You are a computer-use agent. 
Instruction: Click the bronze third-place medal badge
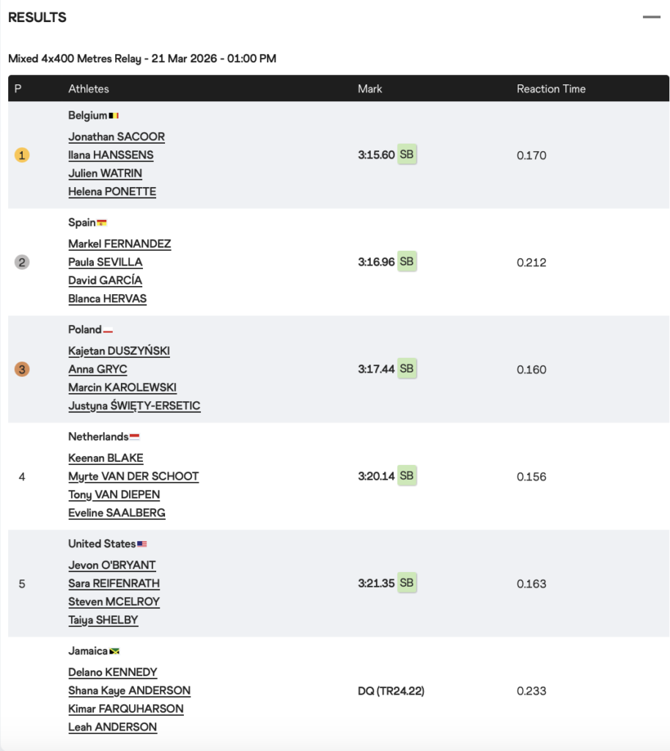22,370
